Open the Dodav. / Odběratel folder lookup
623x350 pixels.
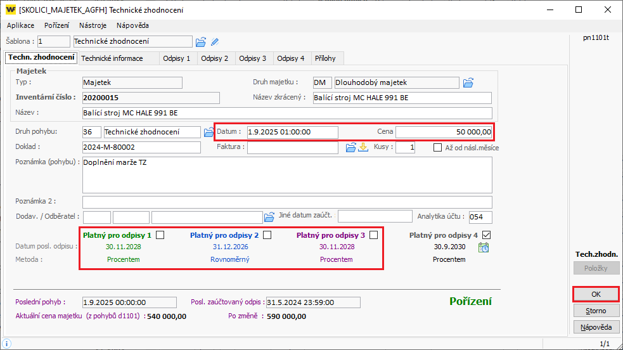pos(269,217)
